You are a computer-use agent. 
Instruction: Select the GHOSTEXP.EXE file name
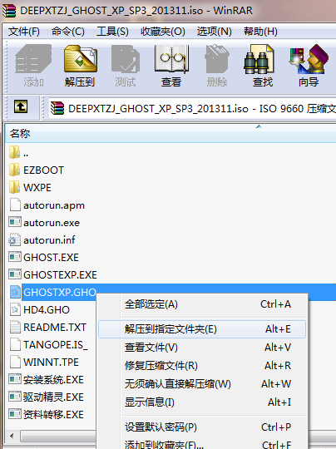(60, 275)
